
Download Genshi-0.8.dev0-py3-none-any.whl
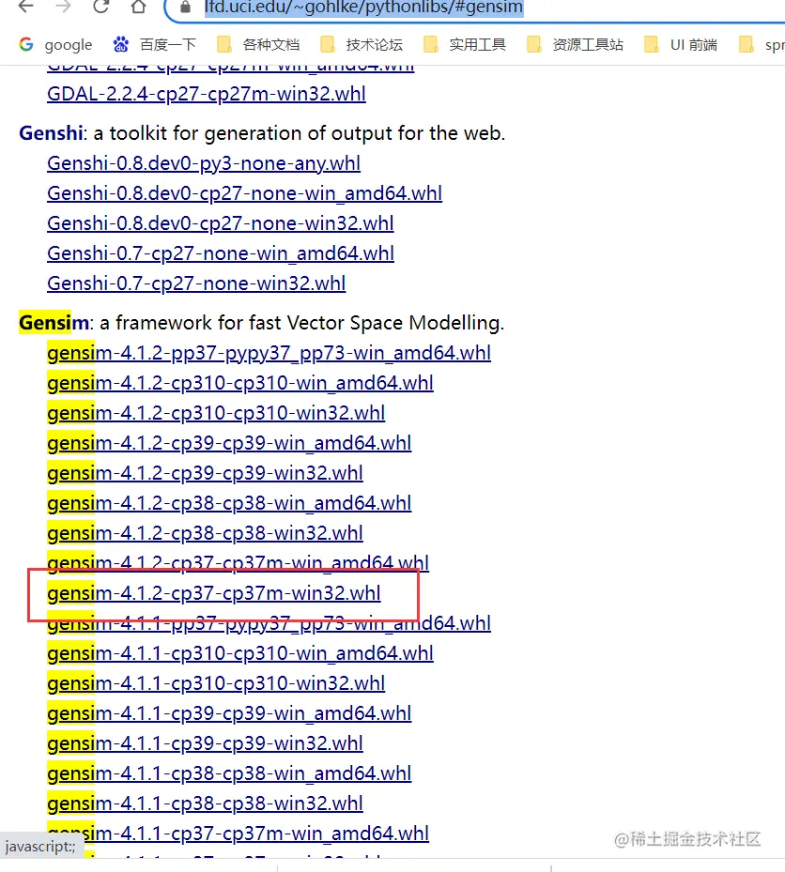pos(204,163)
